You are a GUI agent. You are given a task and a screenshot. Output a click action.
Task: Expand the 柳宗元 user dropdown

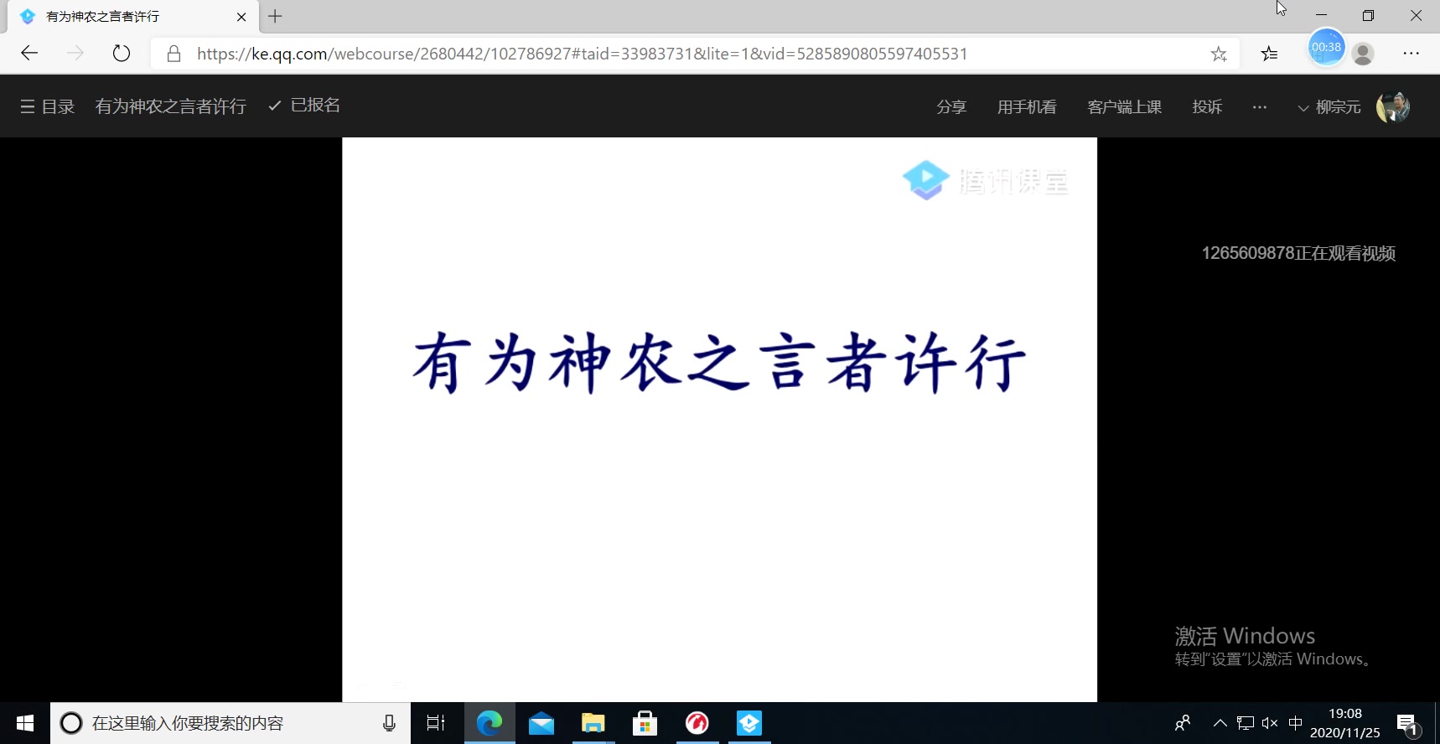click(x=1329, y=107)
